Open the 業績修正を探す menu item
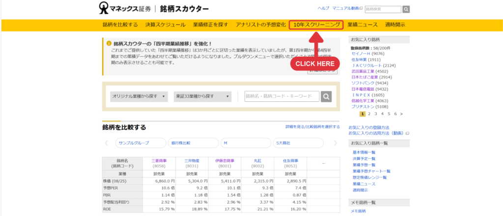Image resolution: width=503 pixels, height=216 pixels. point(210,24)
